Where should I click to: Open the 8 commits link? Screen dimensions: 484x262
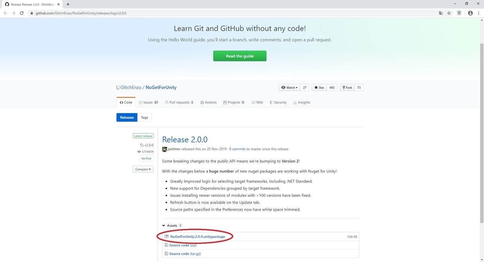click(237, 149)
